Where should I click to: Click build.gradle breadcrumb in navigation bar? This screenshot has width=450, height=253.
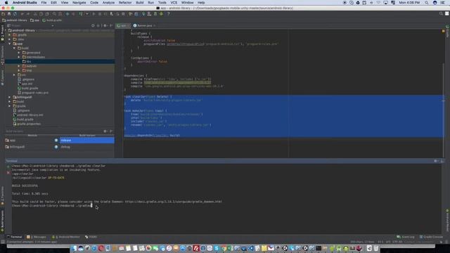(52, 20)
